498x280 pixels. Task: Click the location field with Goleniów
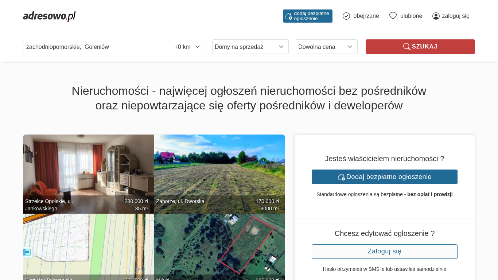tap(95, 47)
